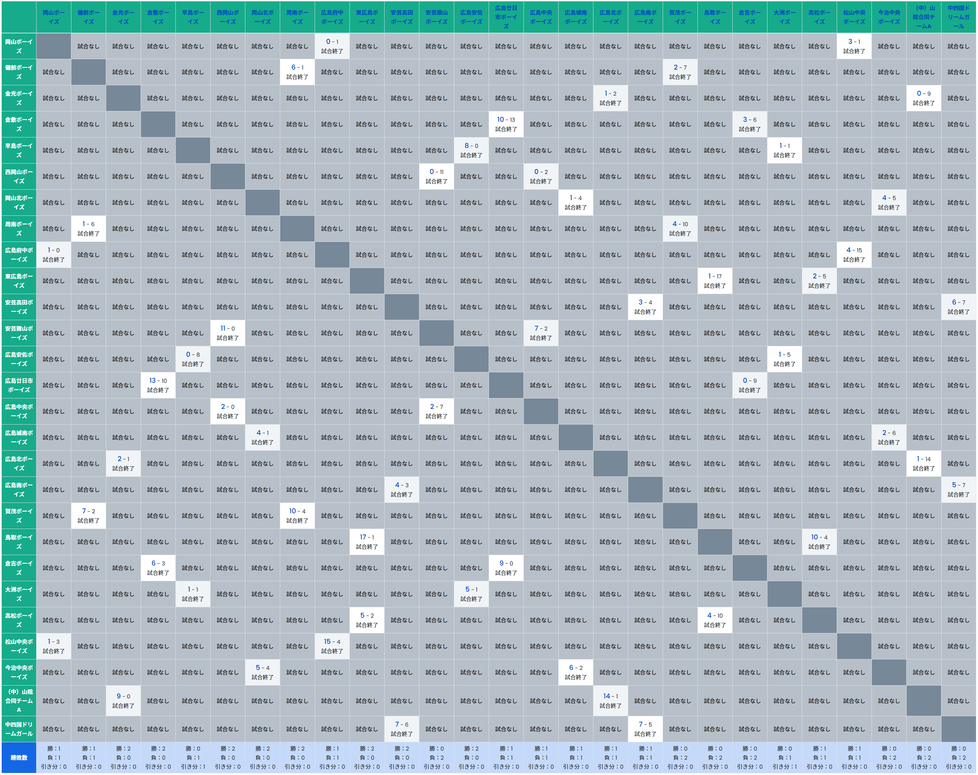
Task: Open the 17 - 1 result in the 鳥取ボーイズ row
Action: pos(366,537)
